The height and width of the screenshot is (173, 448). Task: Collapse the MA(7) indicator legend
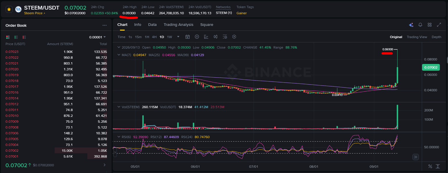click(x=118, y=55)
